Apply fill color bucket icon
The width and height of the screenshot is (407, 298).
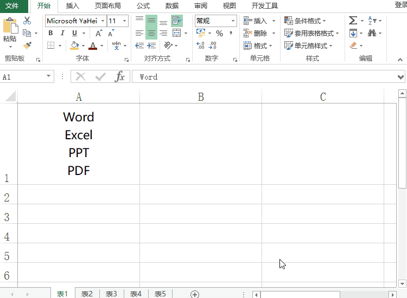click(74, 46)
